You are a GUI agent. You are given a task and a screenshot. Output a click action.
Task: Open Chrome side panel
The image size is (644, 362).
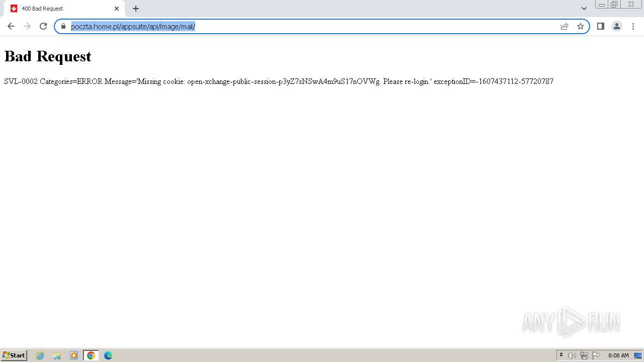point(600,26)
